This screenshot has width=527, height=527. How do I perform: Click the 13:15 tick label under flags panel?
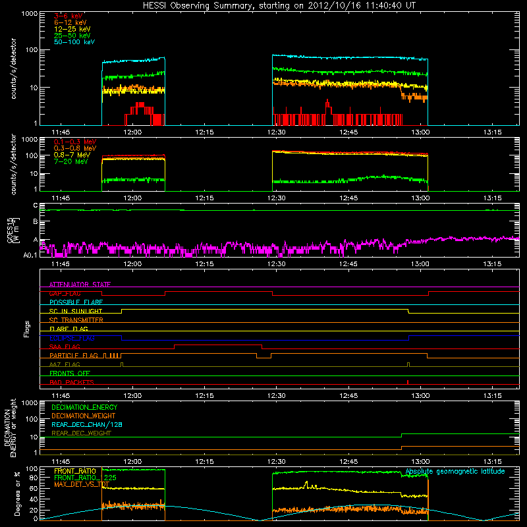click(492, 396)
